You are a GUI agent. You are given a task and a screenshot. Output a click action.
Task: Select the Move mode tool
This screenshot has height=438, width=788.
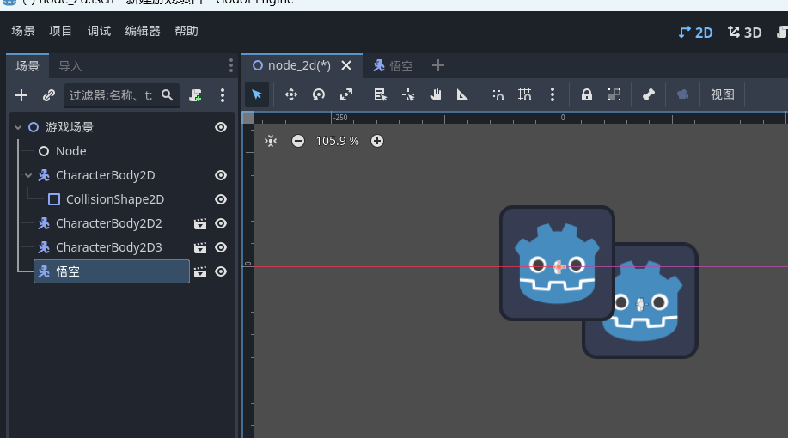[x=291, y=94]
